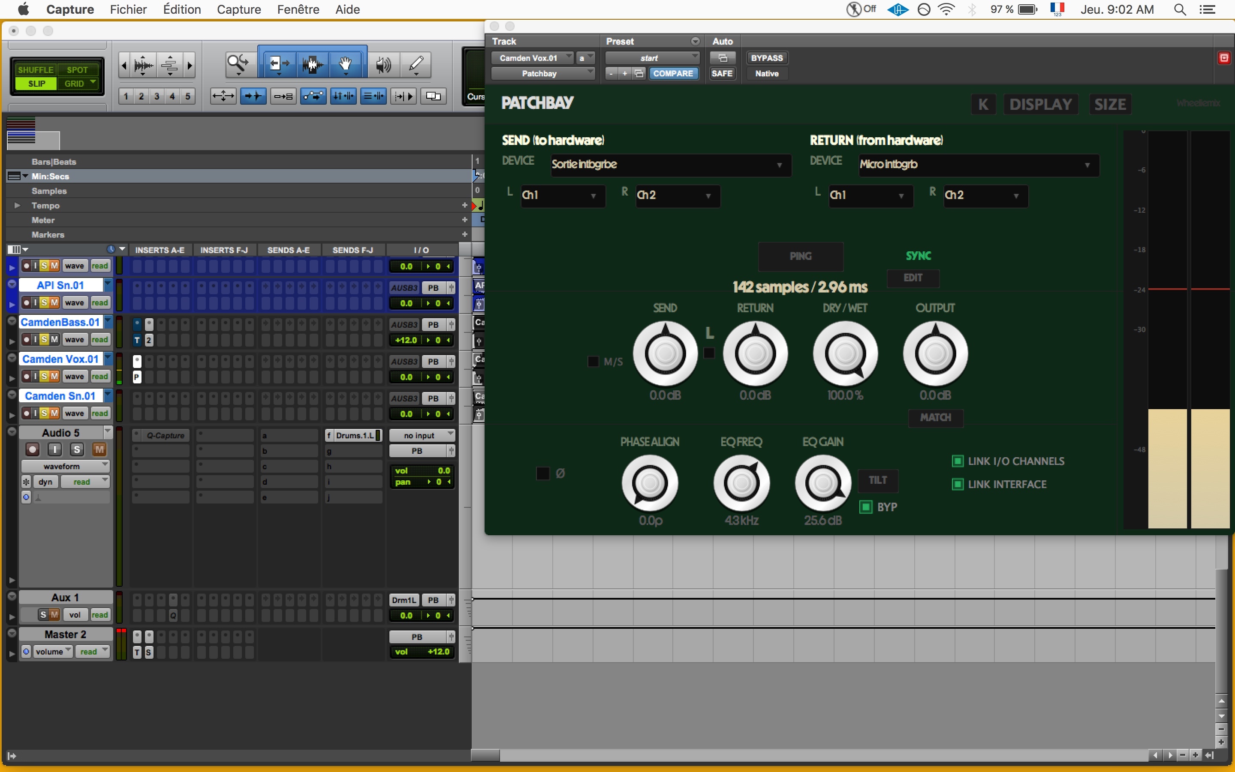This screenshot has width=1235, height=772.
Task: Open the SEND device dropdown
Action: (671, 165)
